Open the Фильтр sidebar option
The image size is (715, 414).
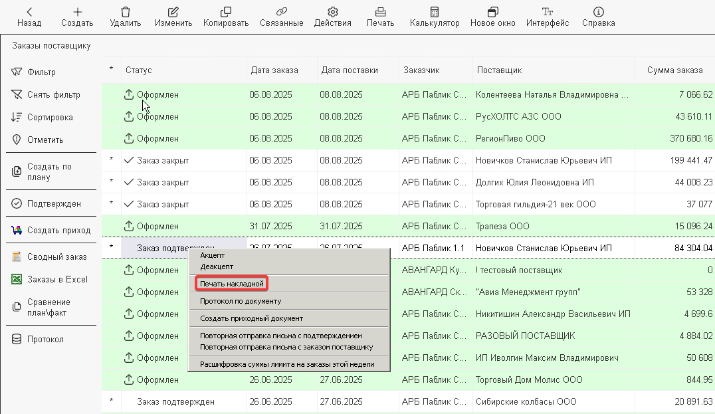(x=41, y=72)
